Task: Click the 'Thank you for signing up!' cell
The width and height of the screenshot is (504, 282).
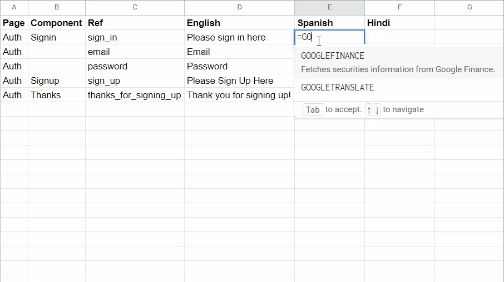Action: 239,95
